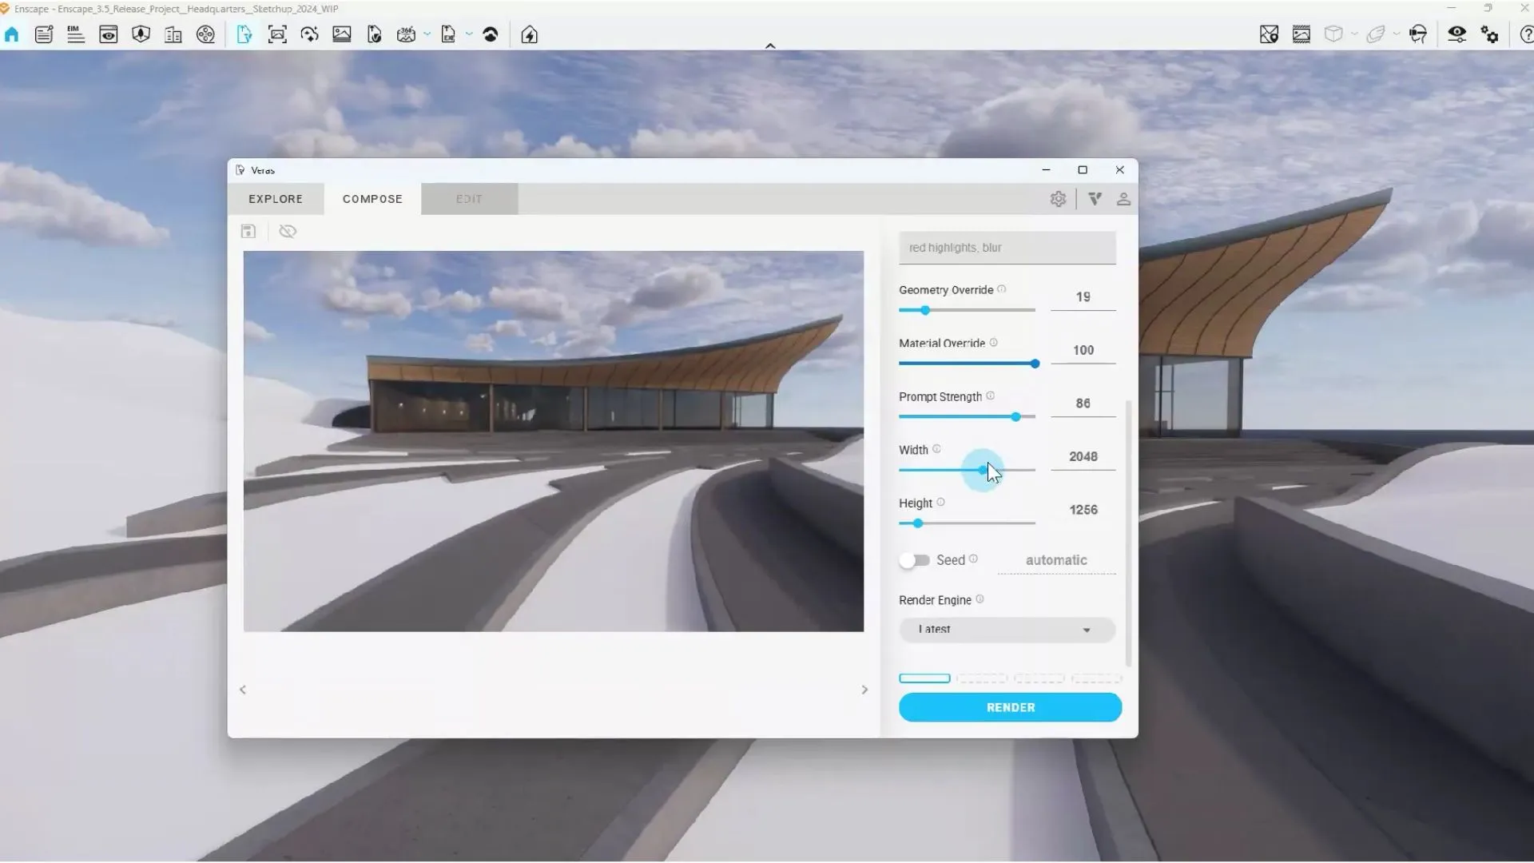Viewport: 1534px width, 863px height.
Task: Open General Settings double gear icon
Action: point(1490,34)
